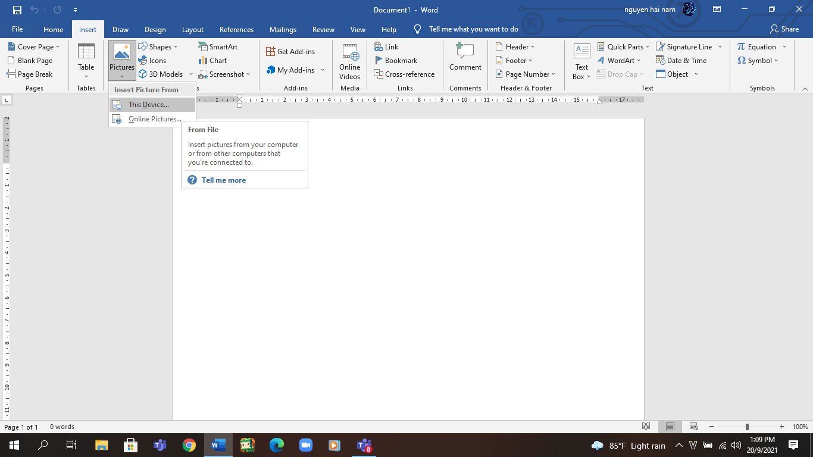
Task: Open the 3D Models dropdown arrow
Action: tap(191, 74)
